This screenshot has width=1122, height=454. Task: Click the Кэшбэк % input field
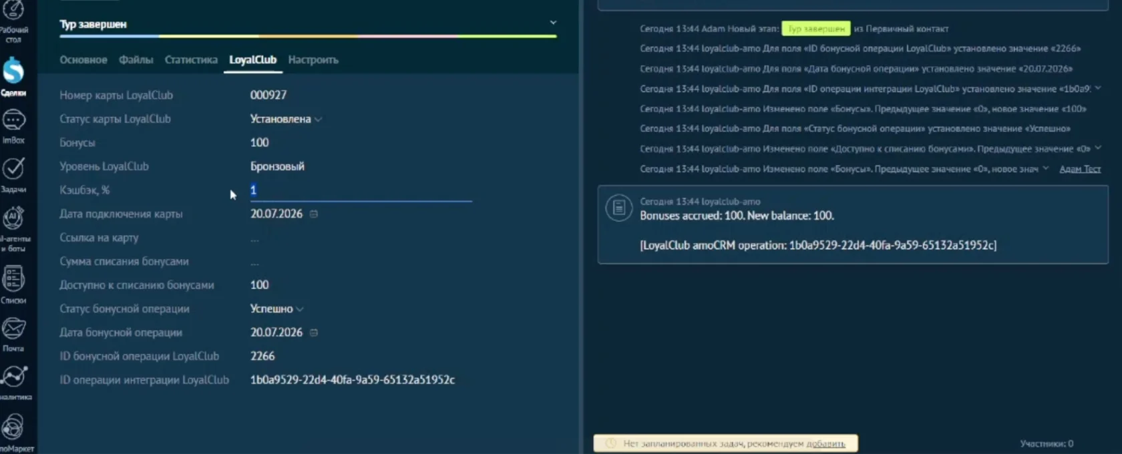pyautogui.click(x=361, y=190)
